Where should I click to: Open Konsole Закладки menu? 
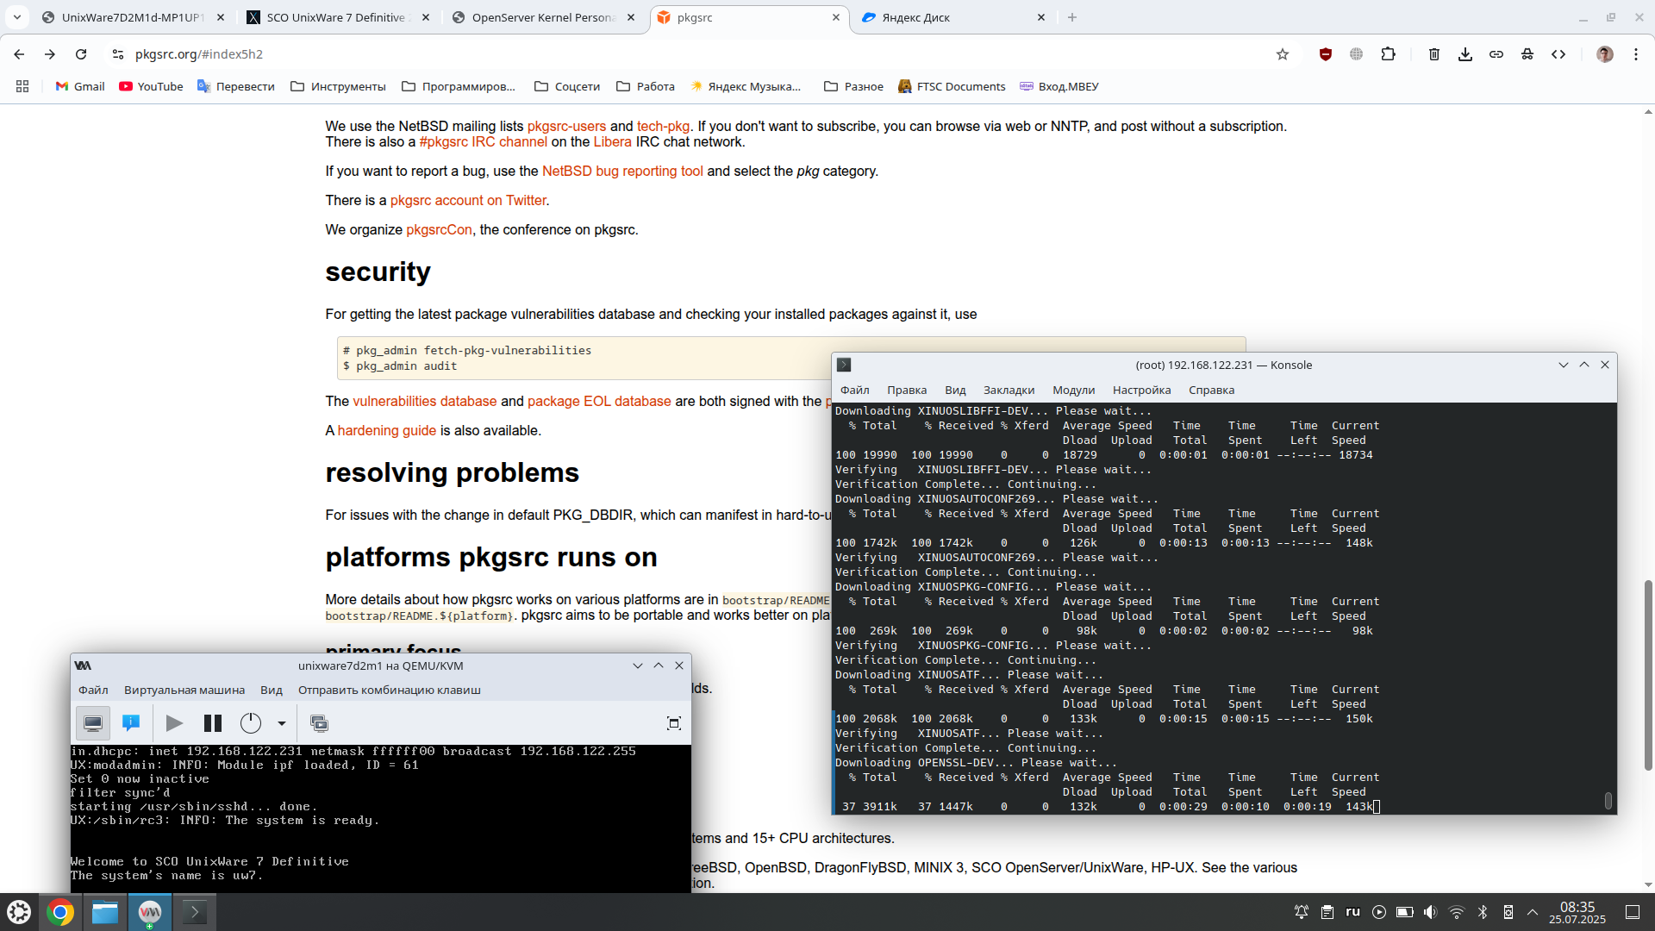(x=1009, y=390)
